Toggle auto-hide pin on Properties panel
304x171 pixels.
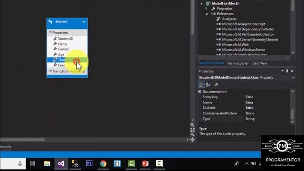287,71
